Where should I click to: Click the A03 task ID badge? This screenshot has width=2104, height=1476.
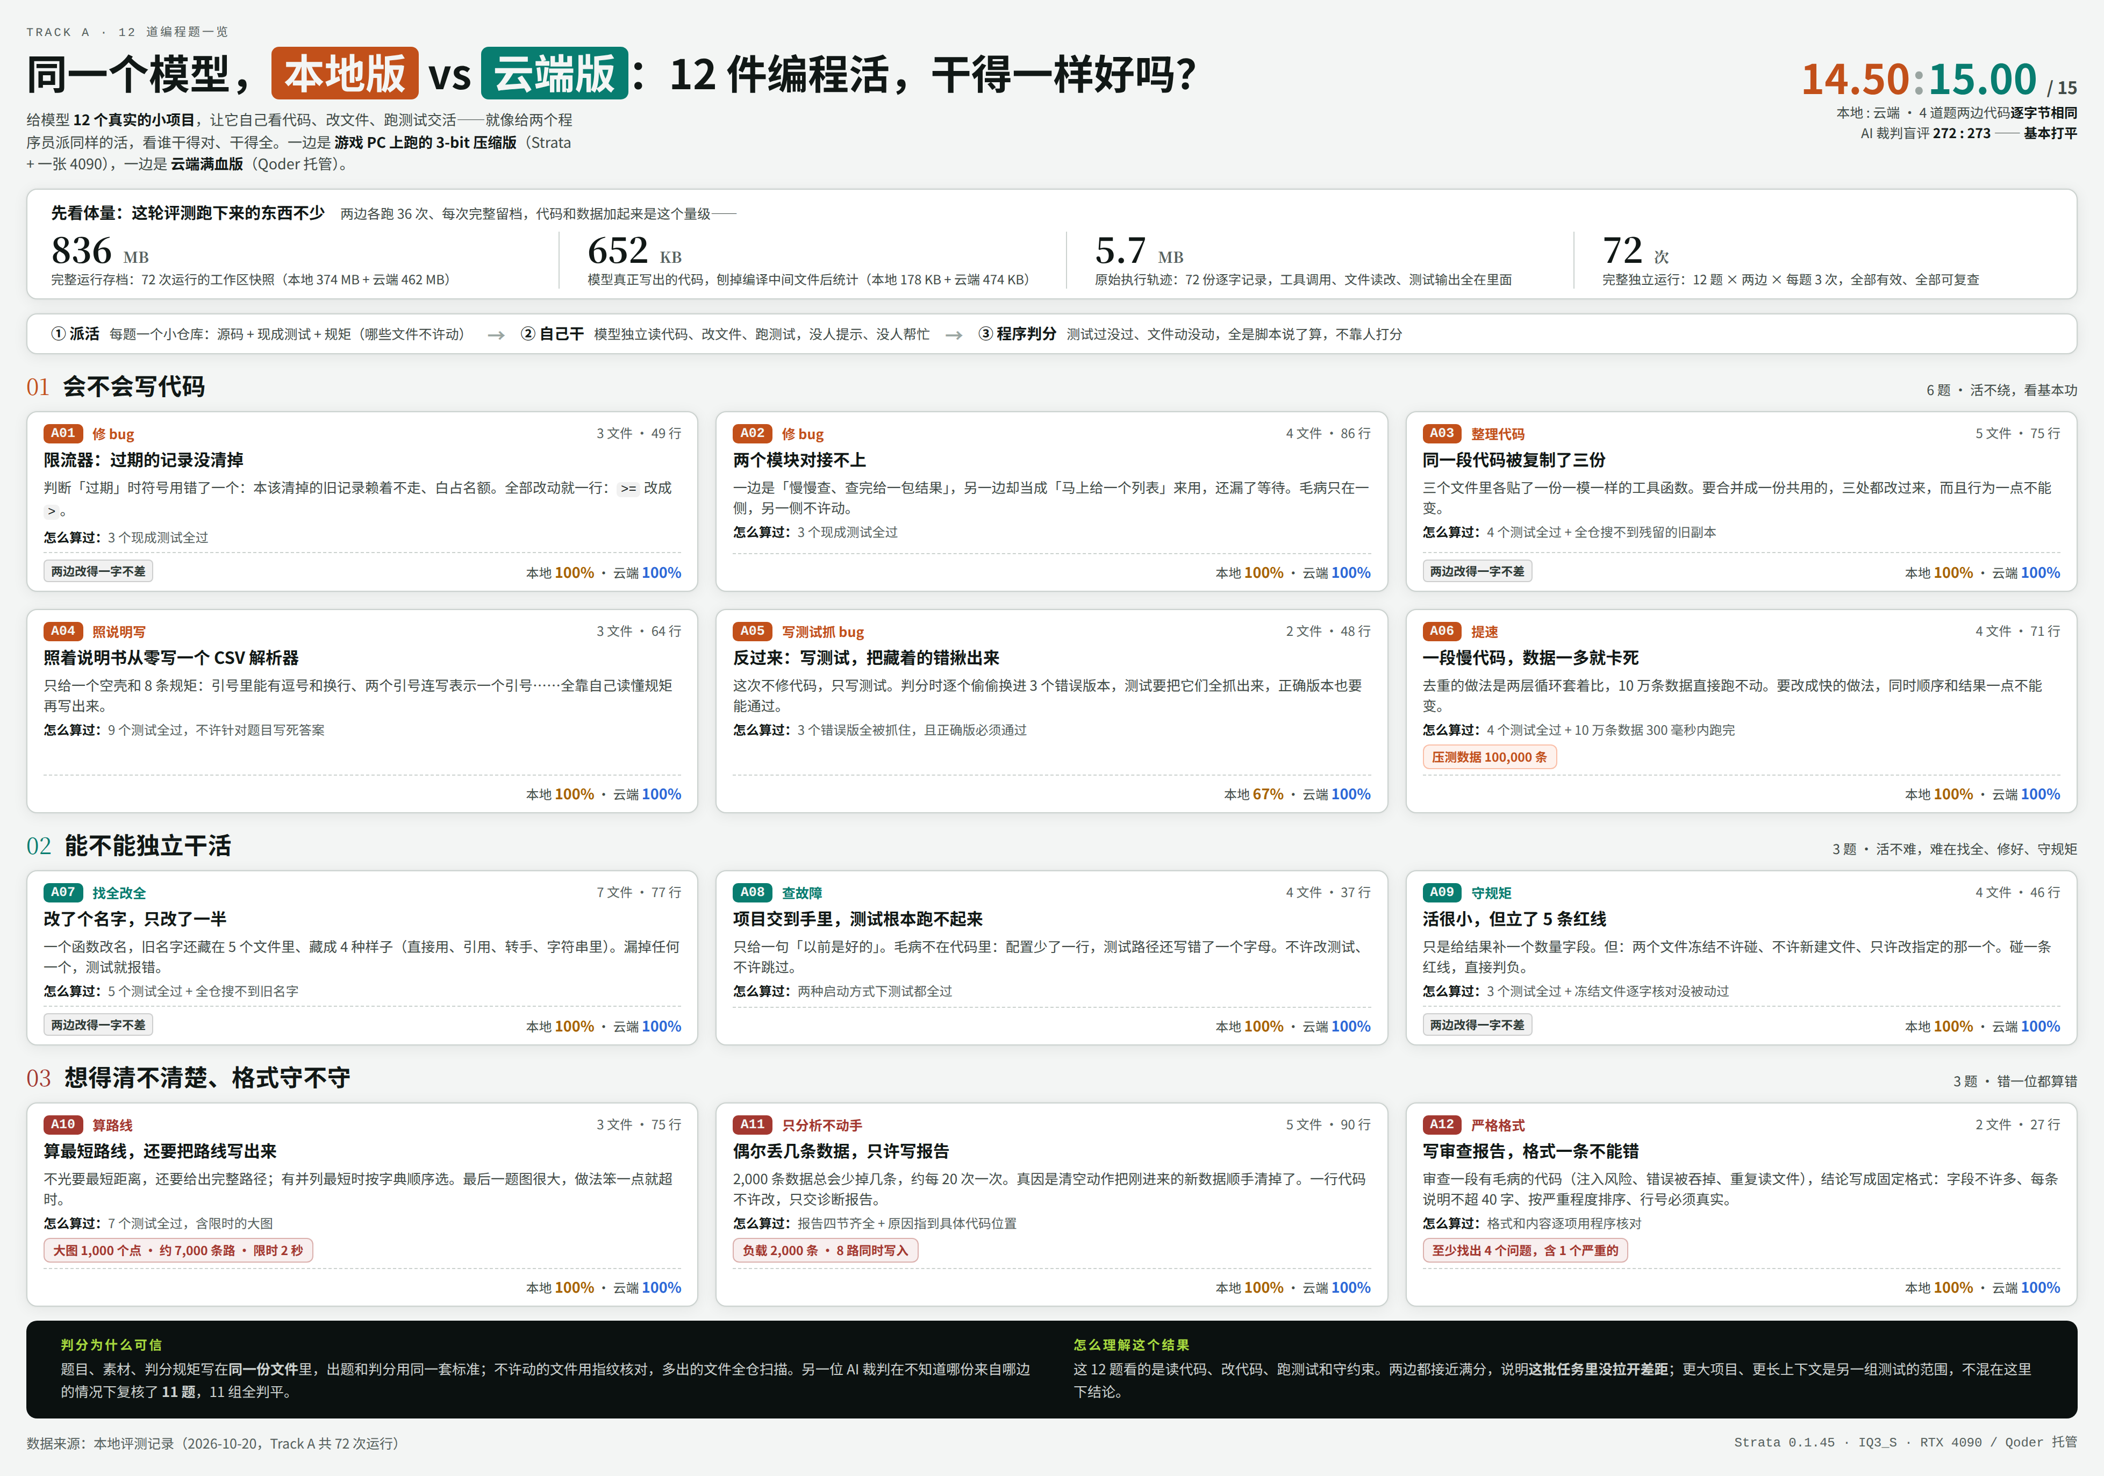(1442, 433)
